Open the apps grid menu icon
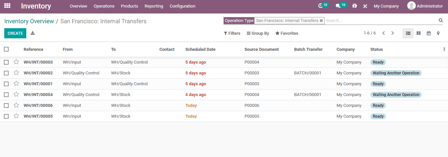The width and height of the screenshot is (448, 157). coord(7,6)
